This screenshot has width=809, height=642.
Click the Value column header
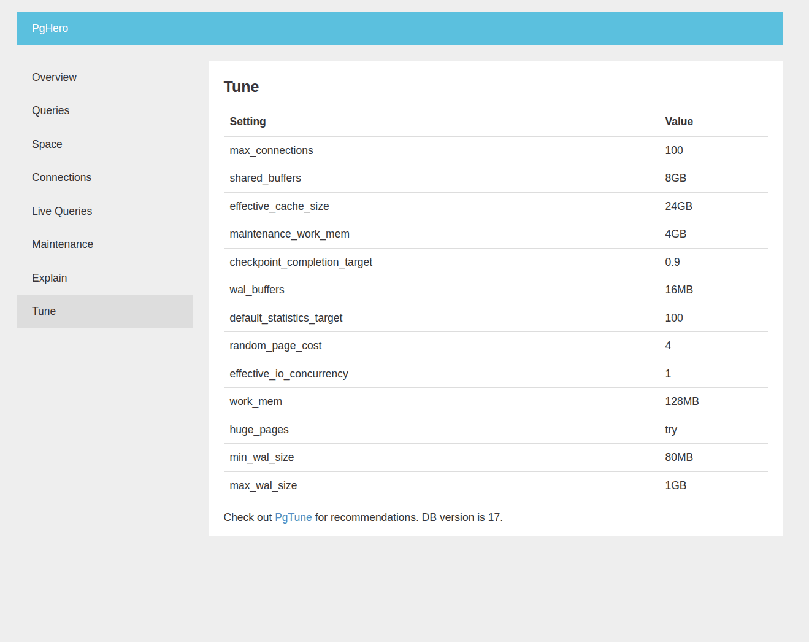click(679, 122)
